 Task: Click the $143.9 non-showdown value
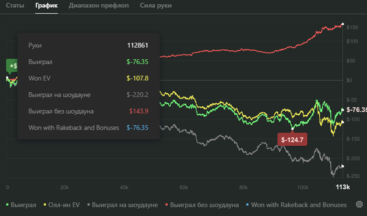[139, 111]
